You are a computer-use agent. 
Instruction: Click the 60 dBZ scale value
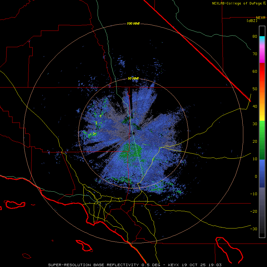point(255,71)
